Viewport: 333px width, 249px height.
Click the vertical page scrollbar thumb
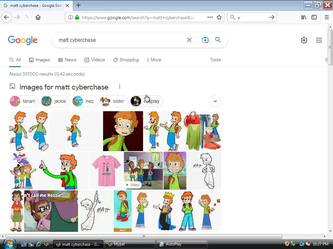coord(330,47)
